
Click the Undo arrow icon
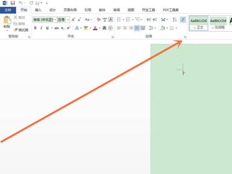20,3
